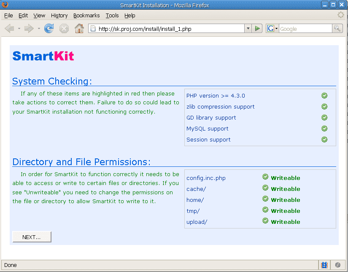This screenshot has width=348, height=272.
Task: Click the green Go arrow button
Action: (x=257, y=28)
